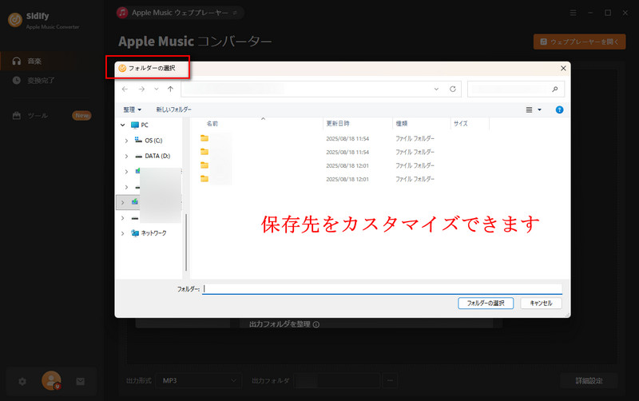Viewport: 639px width, 401px height.
Task: Click output folder browse dots button
Action: pos(390,380)
